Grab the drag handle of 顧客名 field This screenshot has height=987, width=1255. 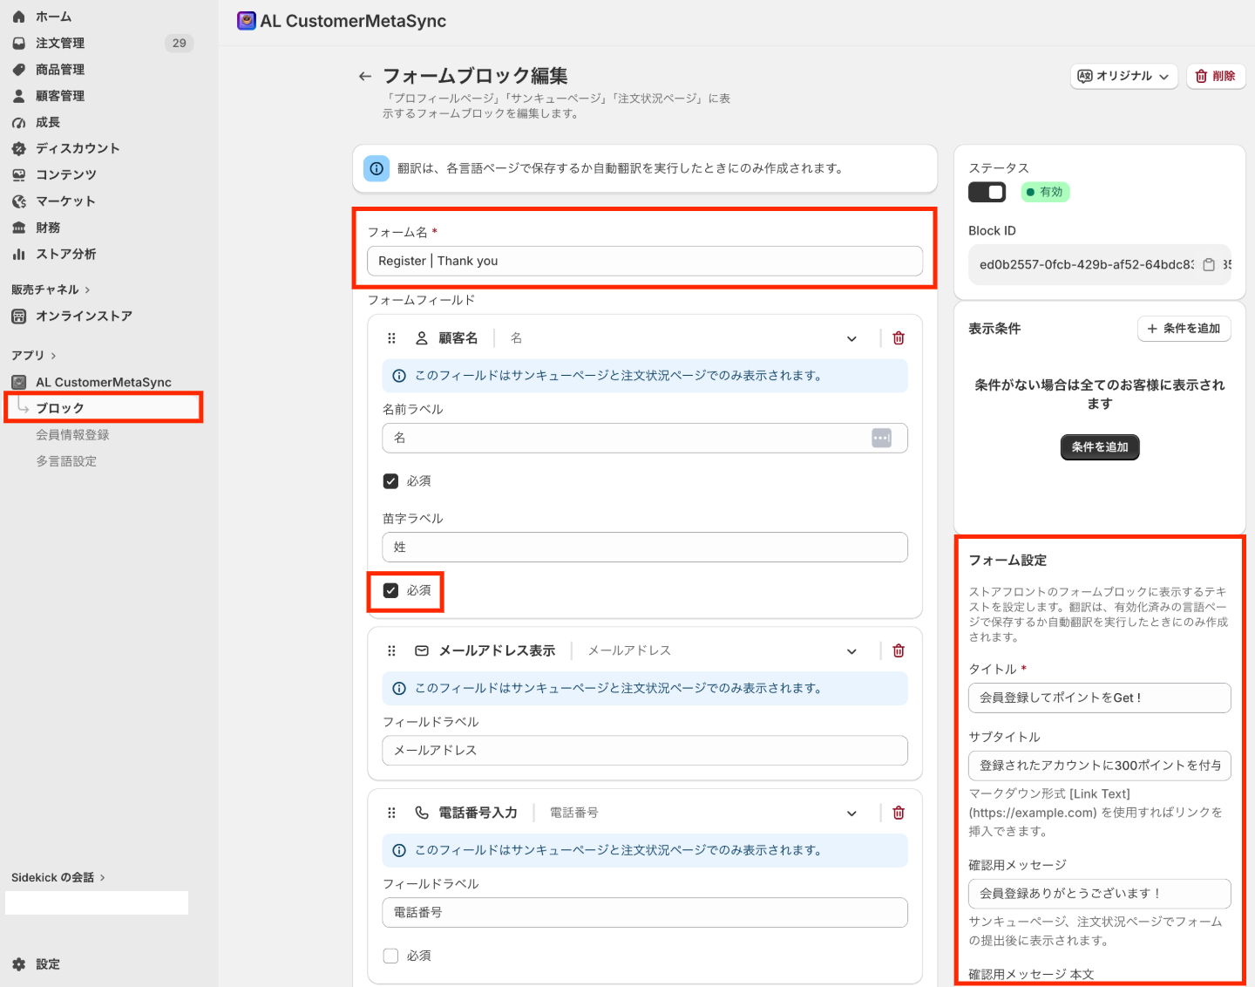[391, 338]
